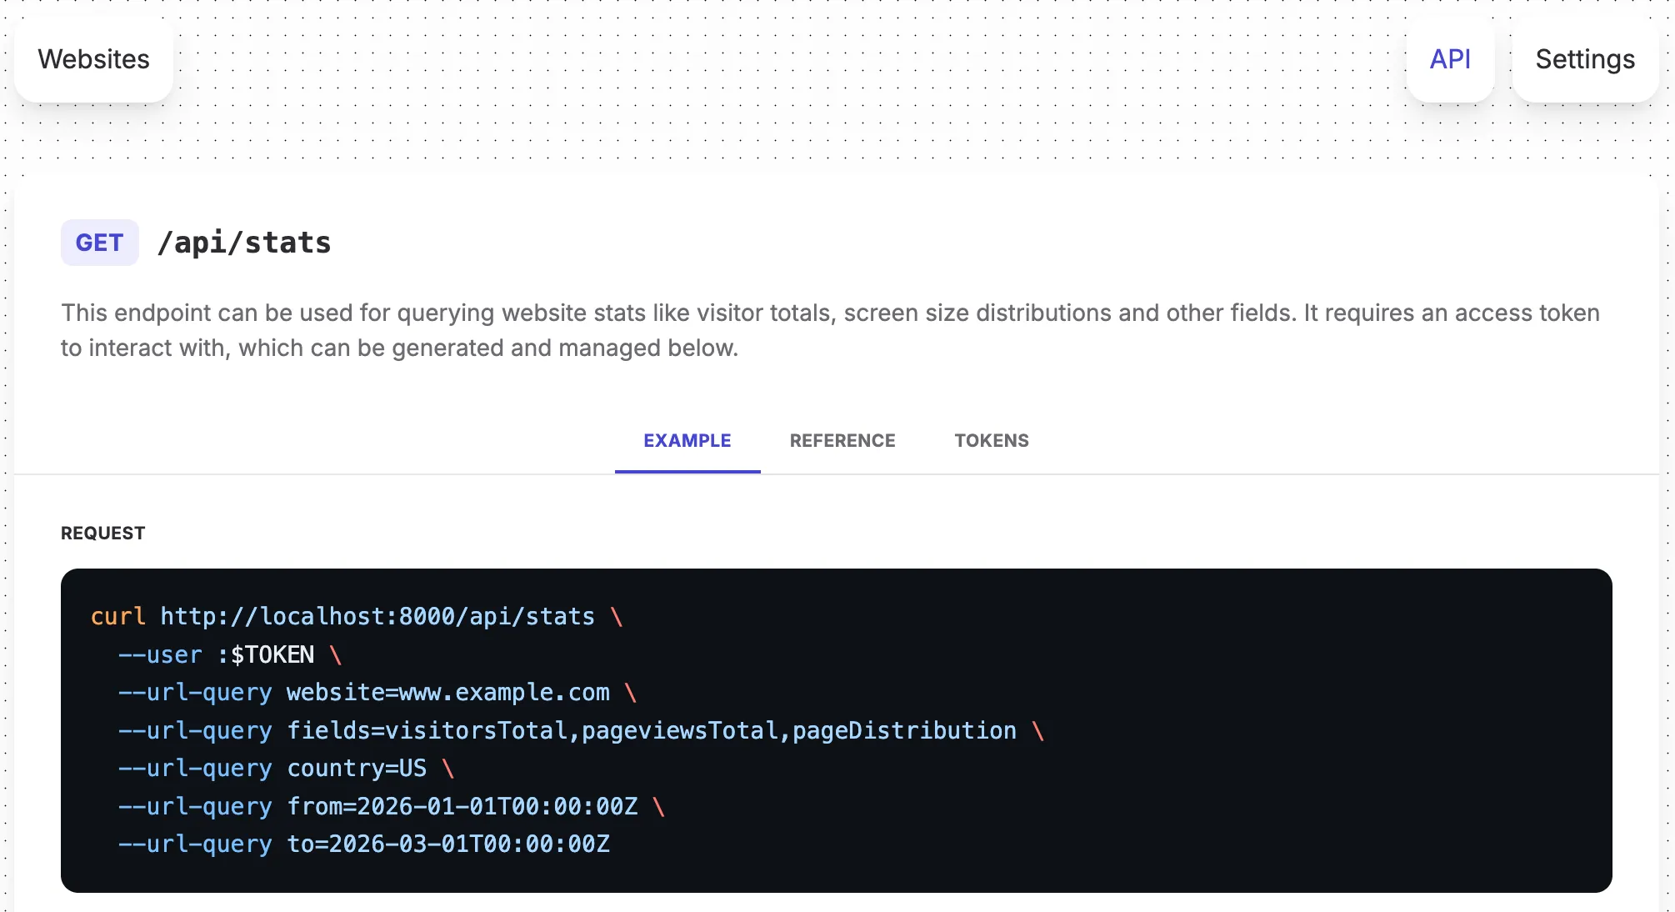This screenshot has height=912, width=1675.
Task: Click the /api/stats endpoint heading
Action: tap(244, 243)
